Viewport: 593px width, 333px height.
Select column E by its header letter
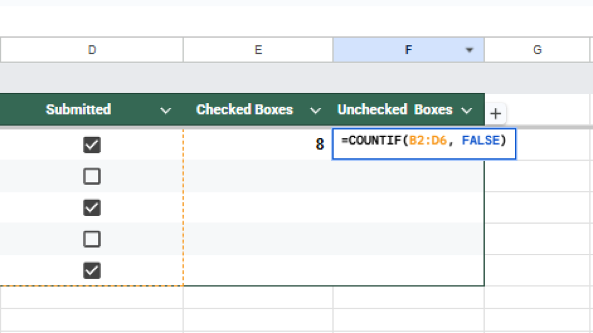pyautogui.click(x=258, y=50)
